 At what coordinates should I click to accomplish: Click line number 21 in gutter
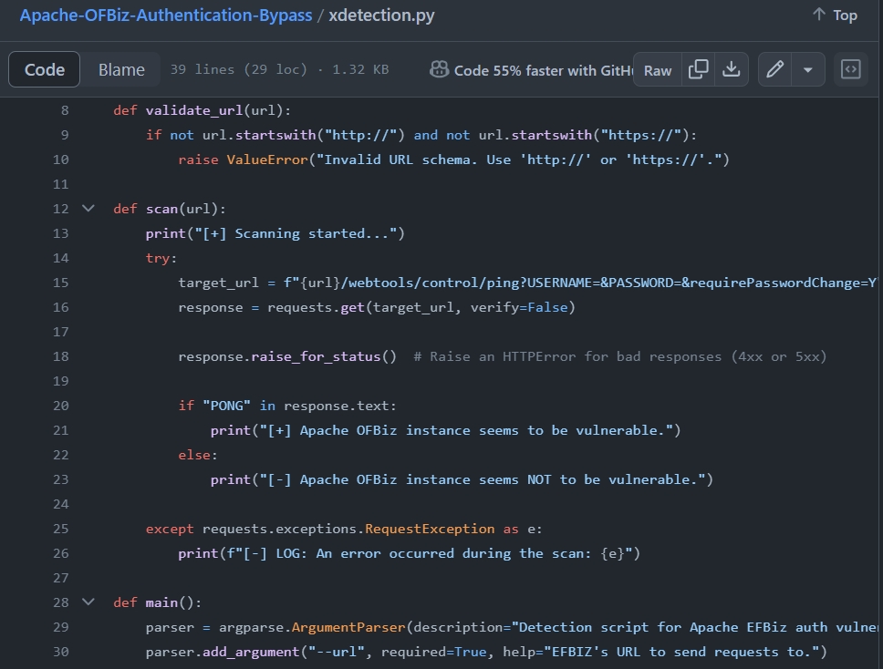pos(60,430)
